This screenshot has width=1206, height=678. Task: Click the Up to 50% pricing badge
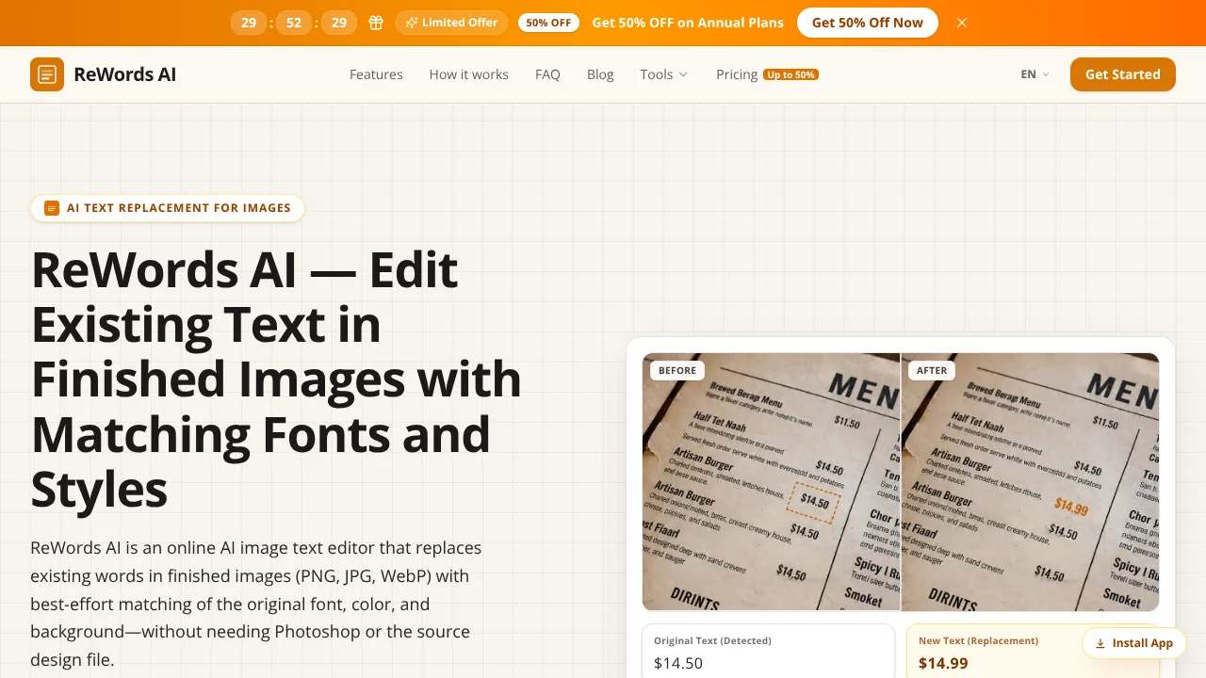tap(790, 74)
